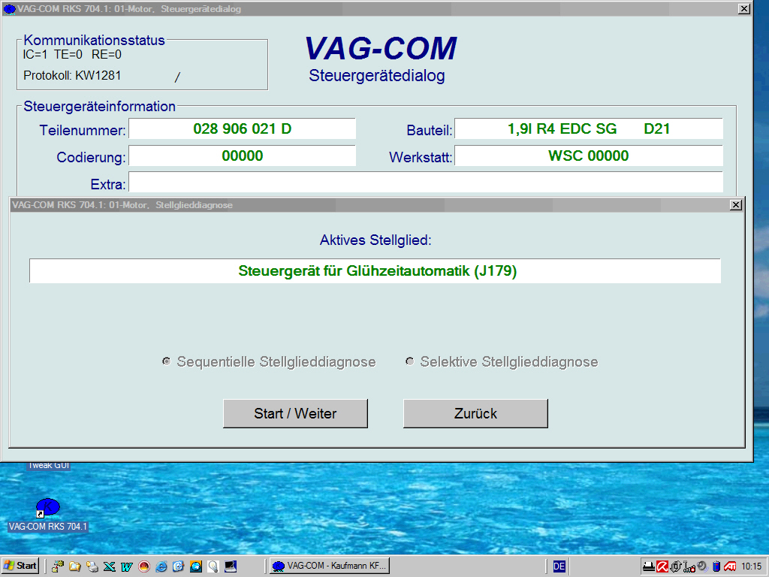Viewport: 769px width, 577px height.
Task: Select Sequentielle Stellglieddiagnose radio button
Action: (x=166, y=361)
